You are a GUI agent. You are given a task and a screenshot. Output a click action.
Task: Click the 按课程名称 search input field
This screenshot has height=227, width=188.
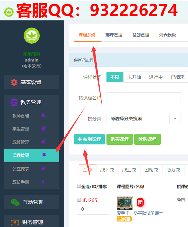pyautogui.click(x=143, y=98)
